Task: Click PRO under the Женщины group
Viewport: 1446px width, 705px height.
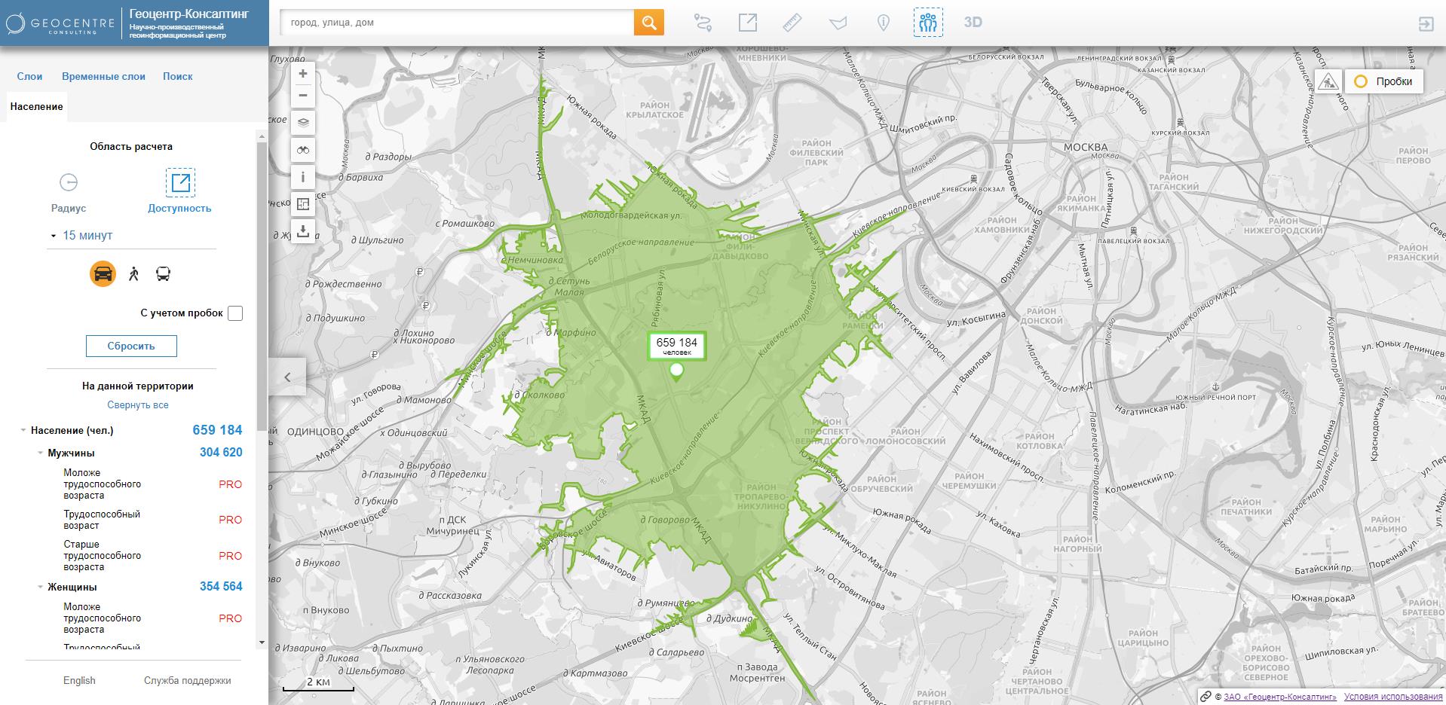Action: (231, 618)
